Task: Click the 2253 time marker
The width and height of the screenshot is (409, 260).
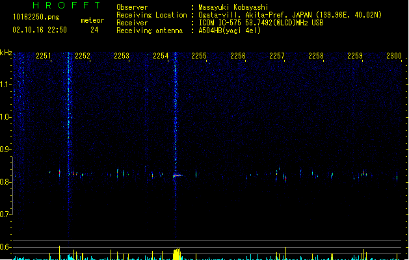Action: coord(122,55)
